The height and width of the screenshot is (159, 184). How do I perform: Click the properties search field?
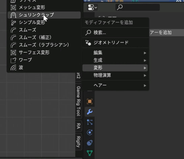point(137,7)
